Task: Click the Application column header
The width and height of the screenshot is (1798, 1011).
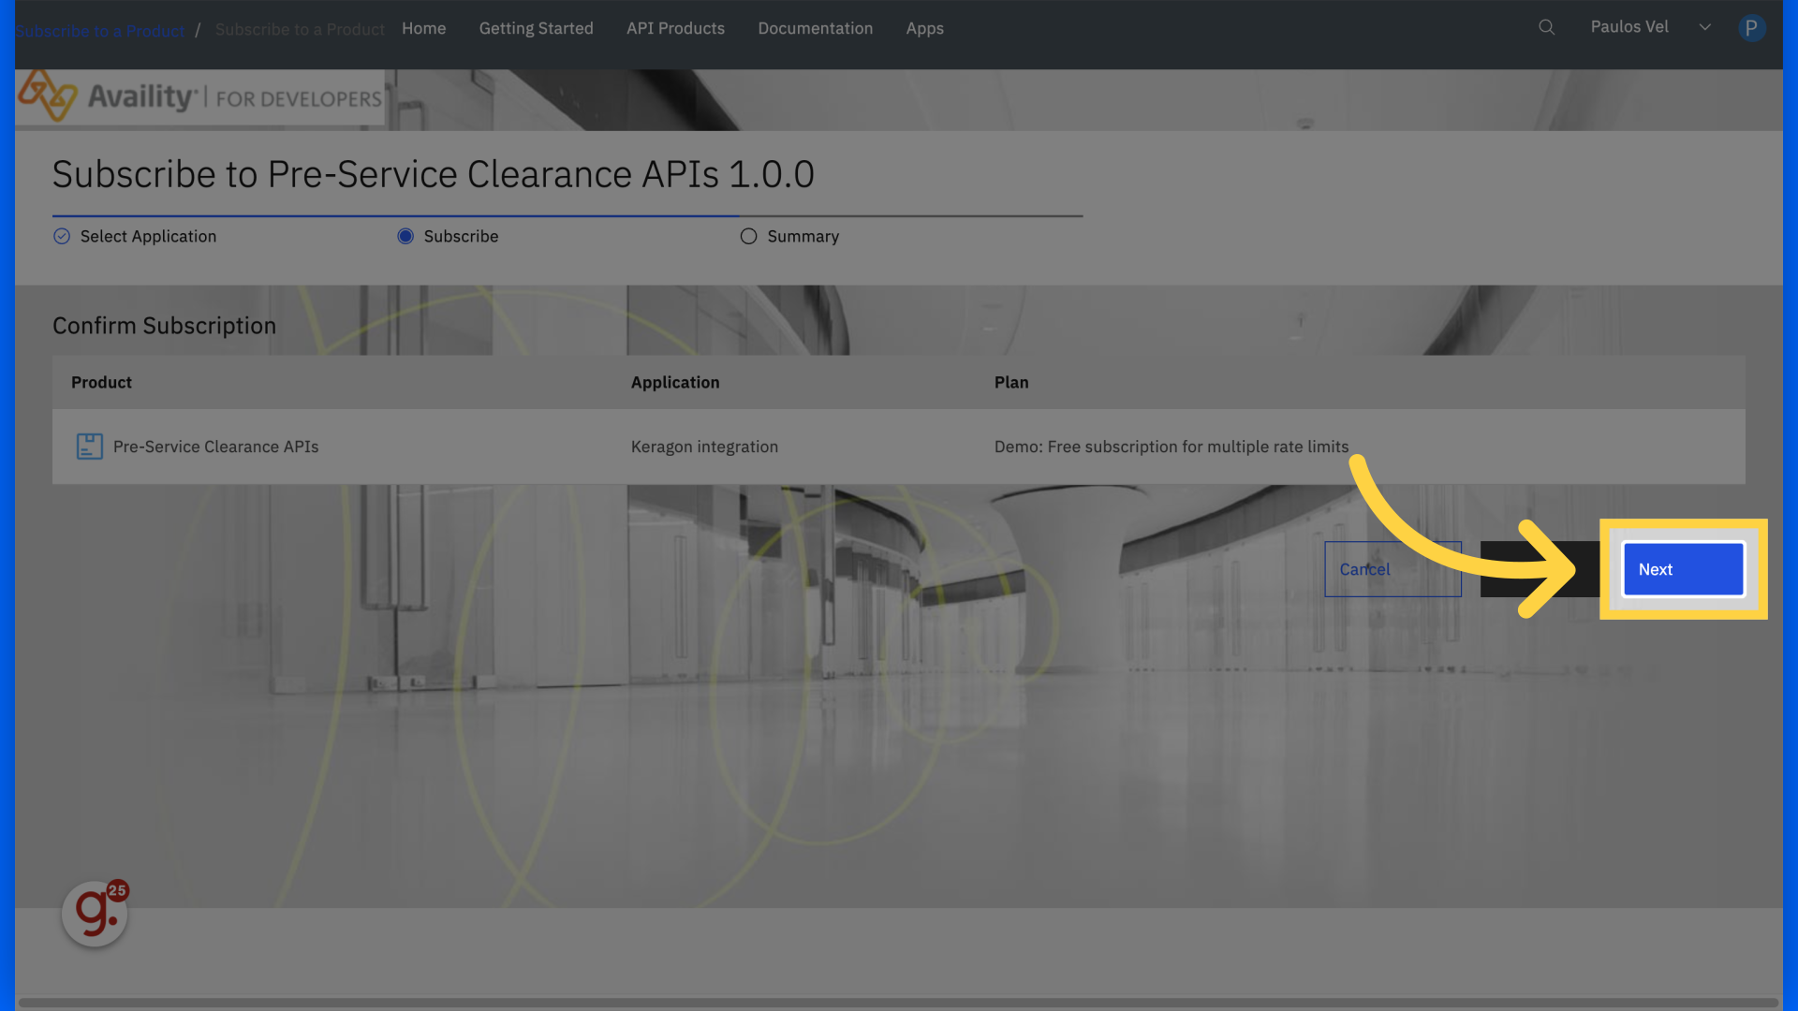Action: (x=675, y=382)
